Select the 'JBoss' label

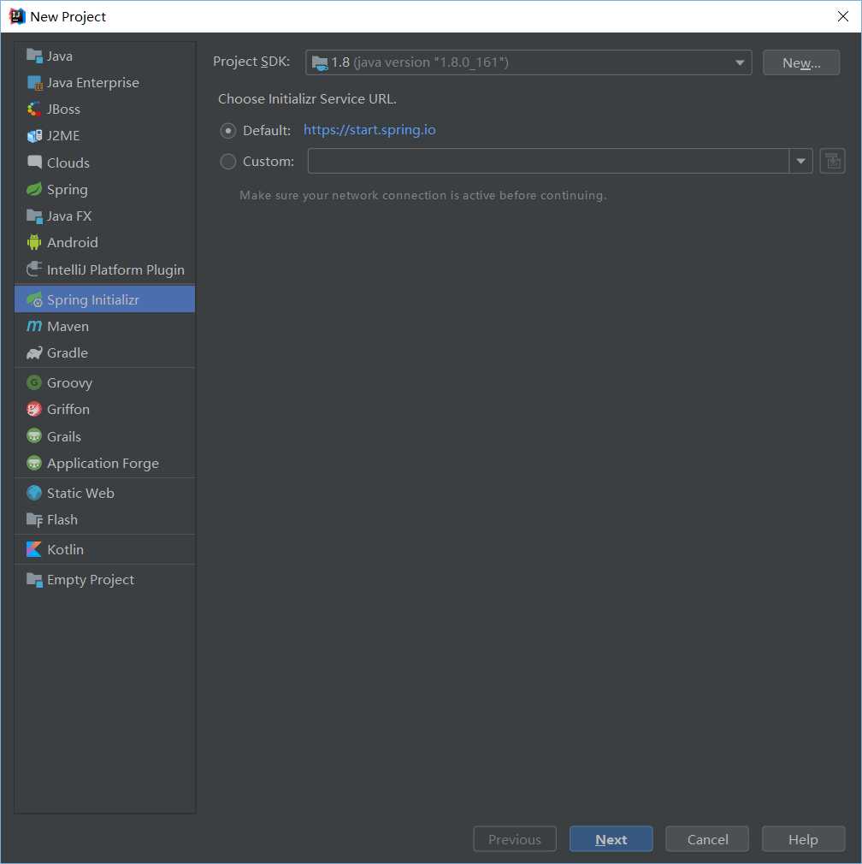tap(63, 109)
